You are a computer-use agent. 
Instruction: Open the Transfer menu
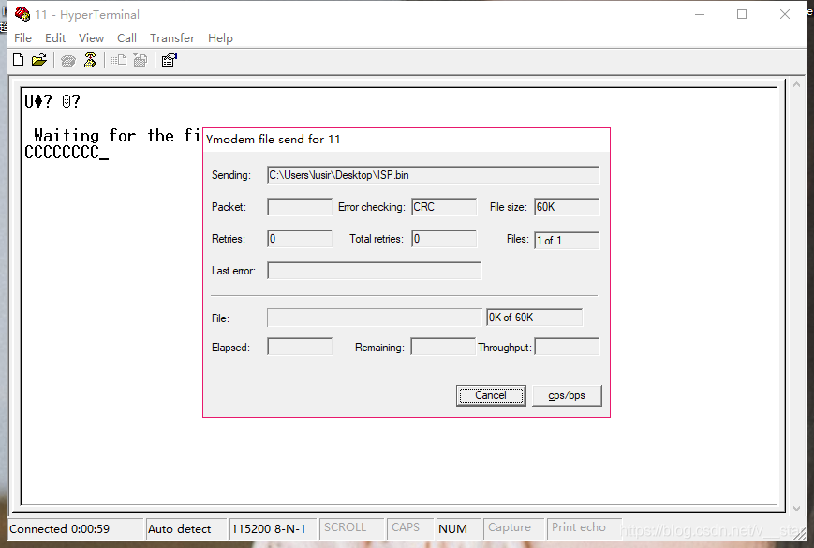pos(171,37)
